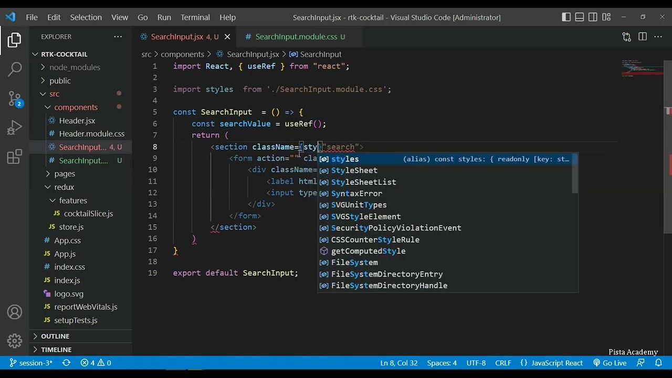Open errors and warnings count in status bar
Image resolution: width=672 pixels, height=378 pixels.
click(x=96, y=363)
